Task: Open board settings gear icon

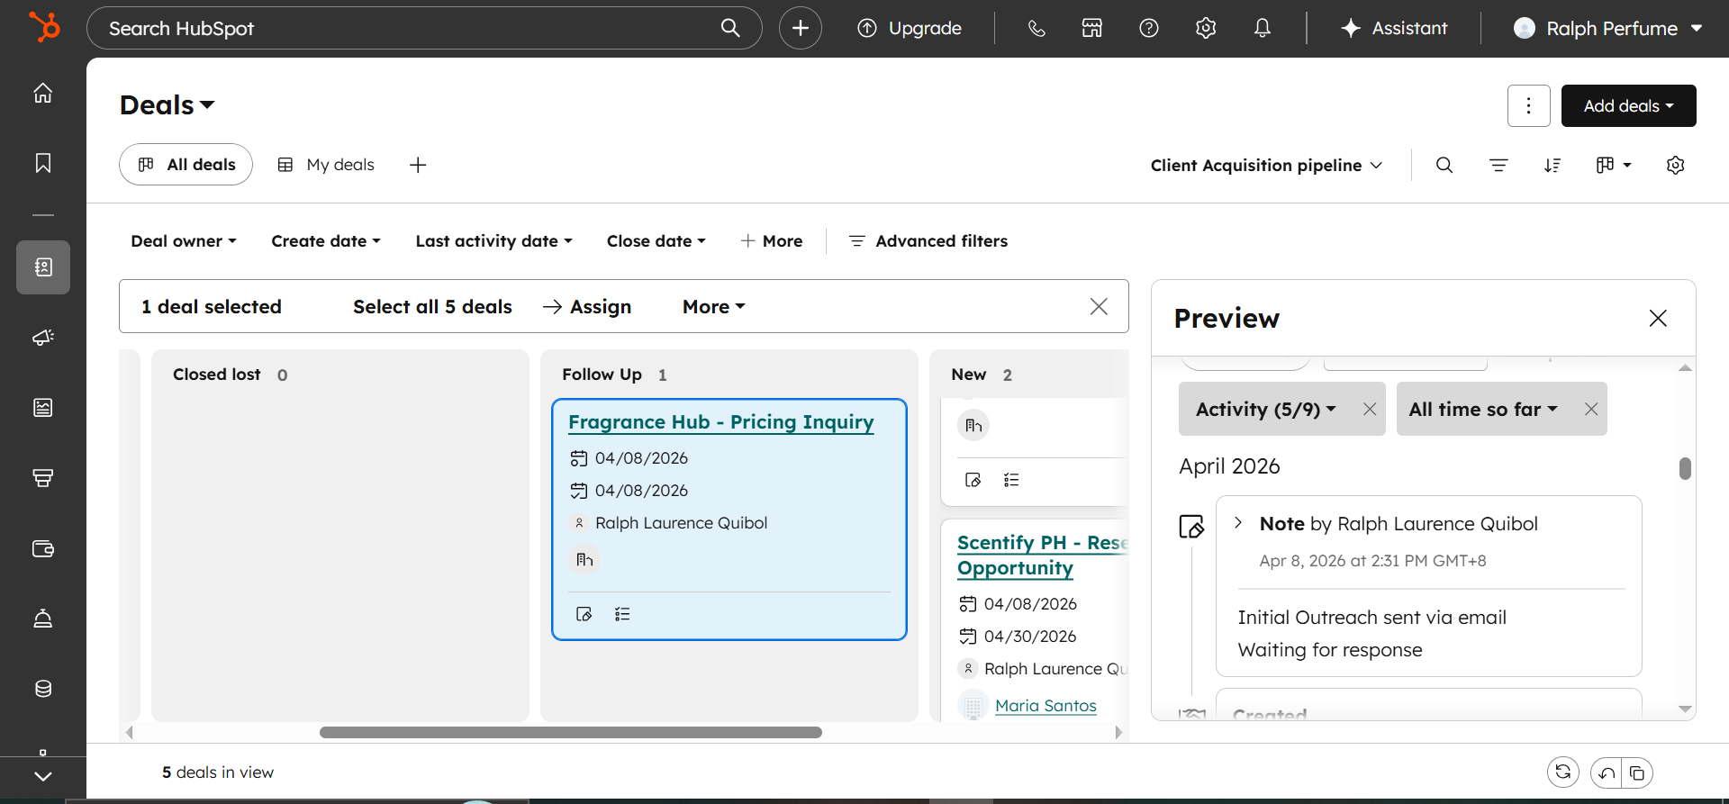Action: click(1675, 165)
